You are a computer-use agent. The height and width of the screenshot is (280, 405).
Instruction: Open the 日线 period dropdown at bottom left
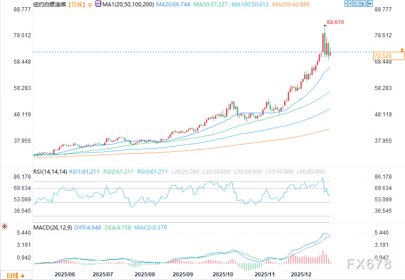pyautogui.click(x=16, y=275)
